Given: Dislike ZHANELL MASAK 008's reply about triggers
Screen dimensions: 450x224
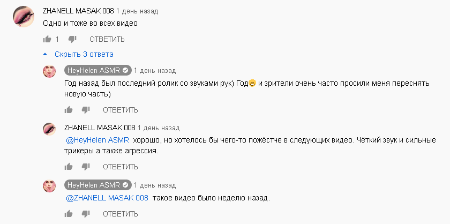Looking at the screenshot, I should tap(86, 167).
